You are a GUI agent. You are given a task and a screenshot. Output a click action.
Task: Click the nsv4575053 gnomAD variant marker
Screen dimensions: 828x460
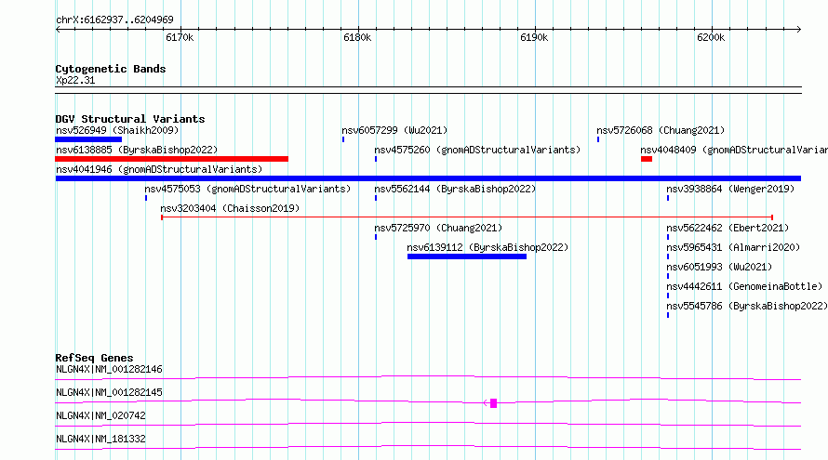(x=146, y=198)
